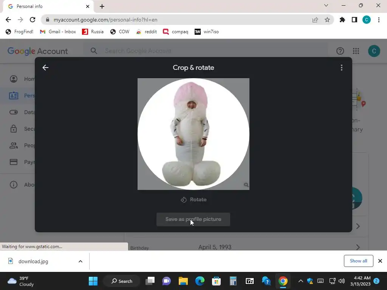The width and height of the screenshot is (387, 290).
Task: Open Microsoft Edge on taskbar
Action: [200, 281]
